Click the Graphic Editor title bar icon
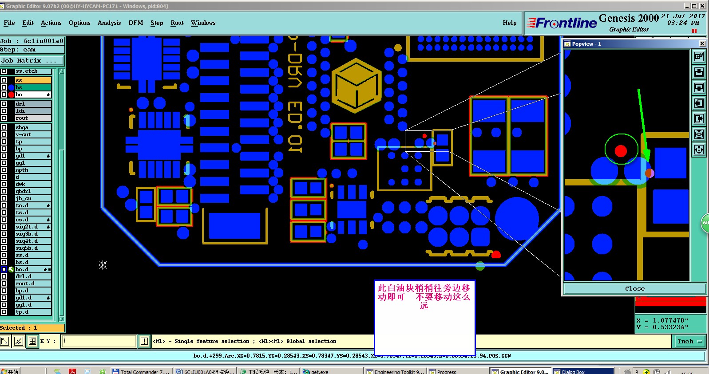 pos(2,6)
